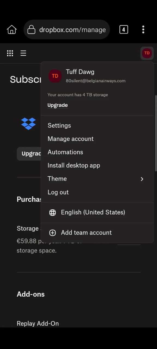Click the plus icon beside Add team account
The width and height of the screenshot is (157, 349).
click(x=53, y=233)
